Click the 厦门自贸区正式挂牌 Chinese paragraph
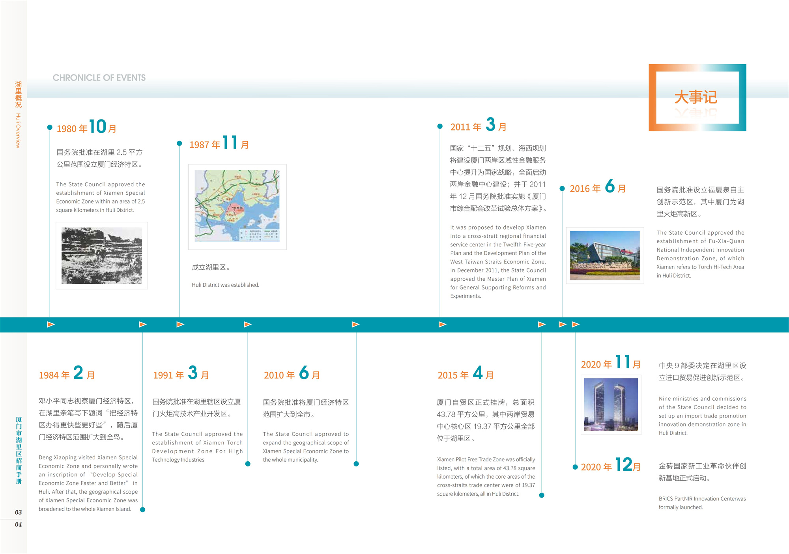 [486, 420]
